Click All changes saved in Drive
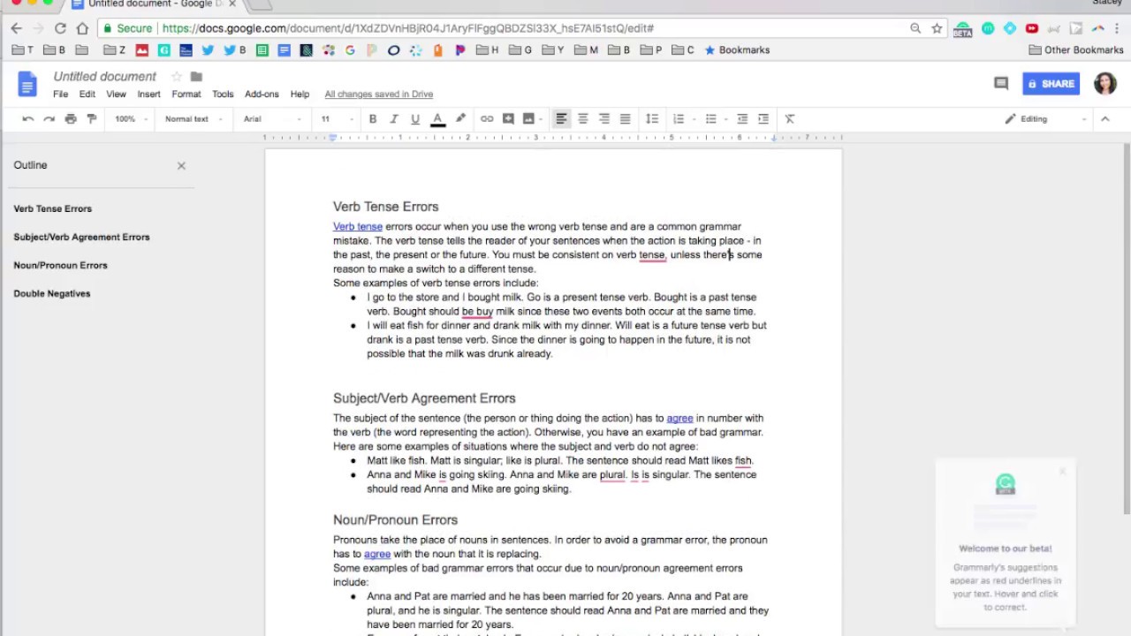The image size is (1131, 636). click(378, 95)
